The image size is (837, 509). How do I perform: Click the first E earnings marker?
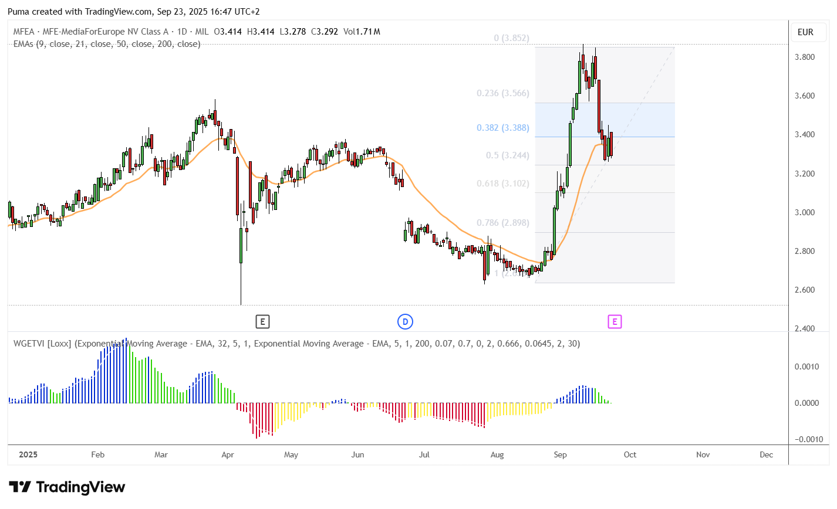[262, 321]
